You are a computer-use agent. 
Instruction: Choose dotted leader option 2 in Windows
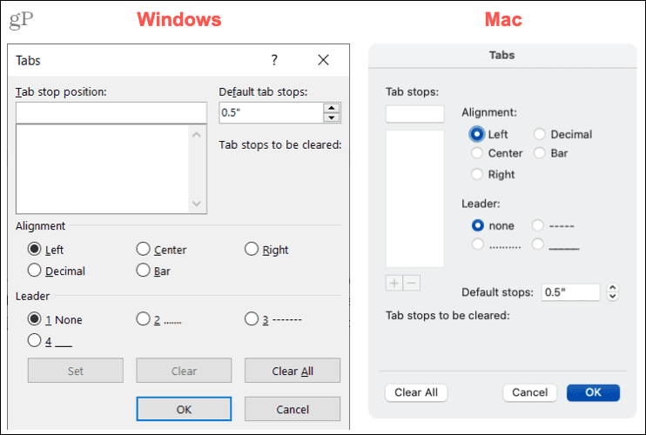[x=143, y=319]
